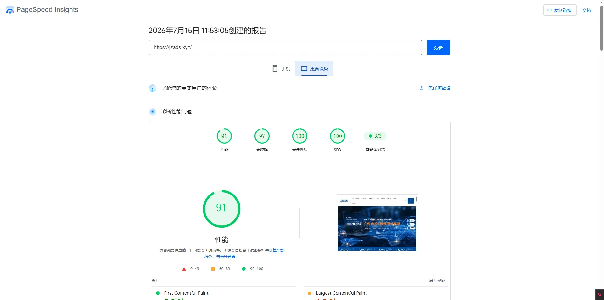
Task: Click the info icon beside 无任何数据
Action: (422, 88)
